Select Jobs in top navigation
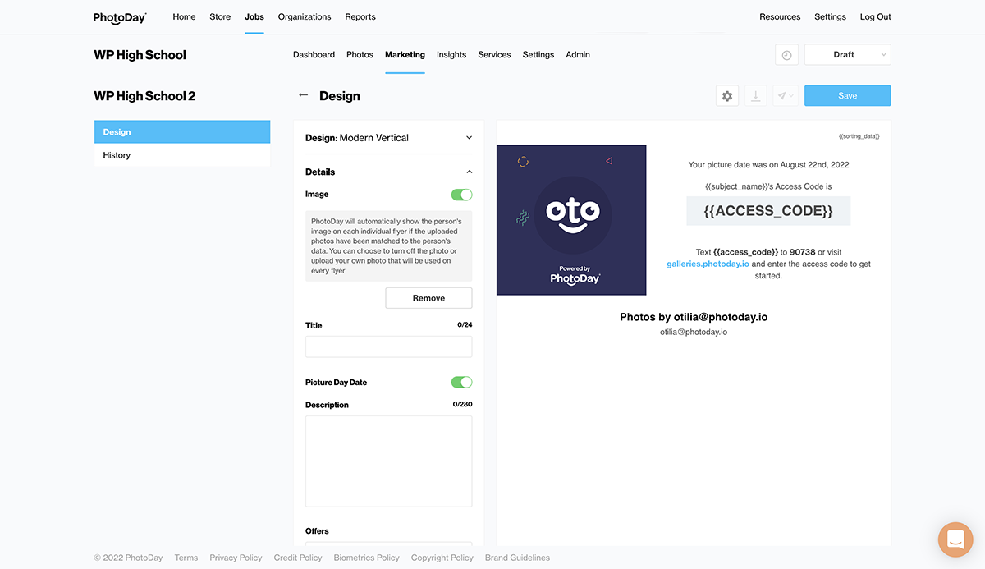 coord(254,16)
